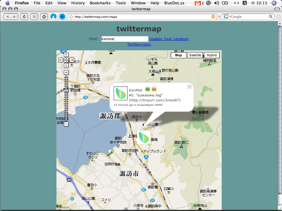Screen dimensions: 282x211
Task: Open the View menu
Action: [x=62, y=3]
